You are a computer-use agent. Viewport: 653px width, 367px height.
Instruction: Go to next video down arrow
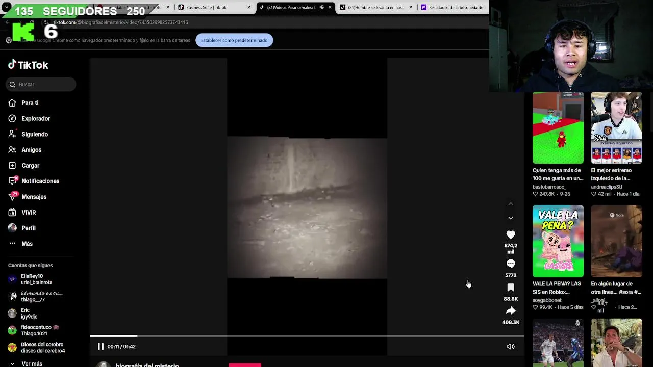[x=511, y=218]
